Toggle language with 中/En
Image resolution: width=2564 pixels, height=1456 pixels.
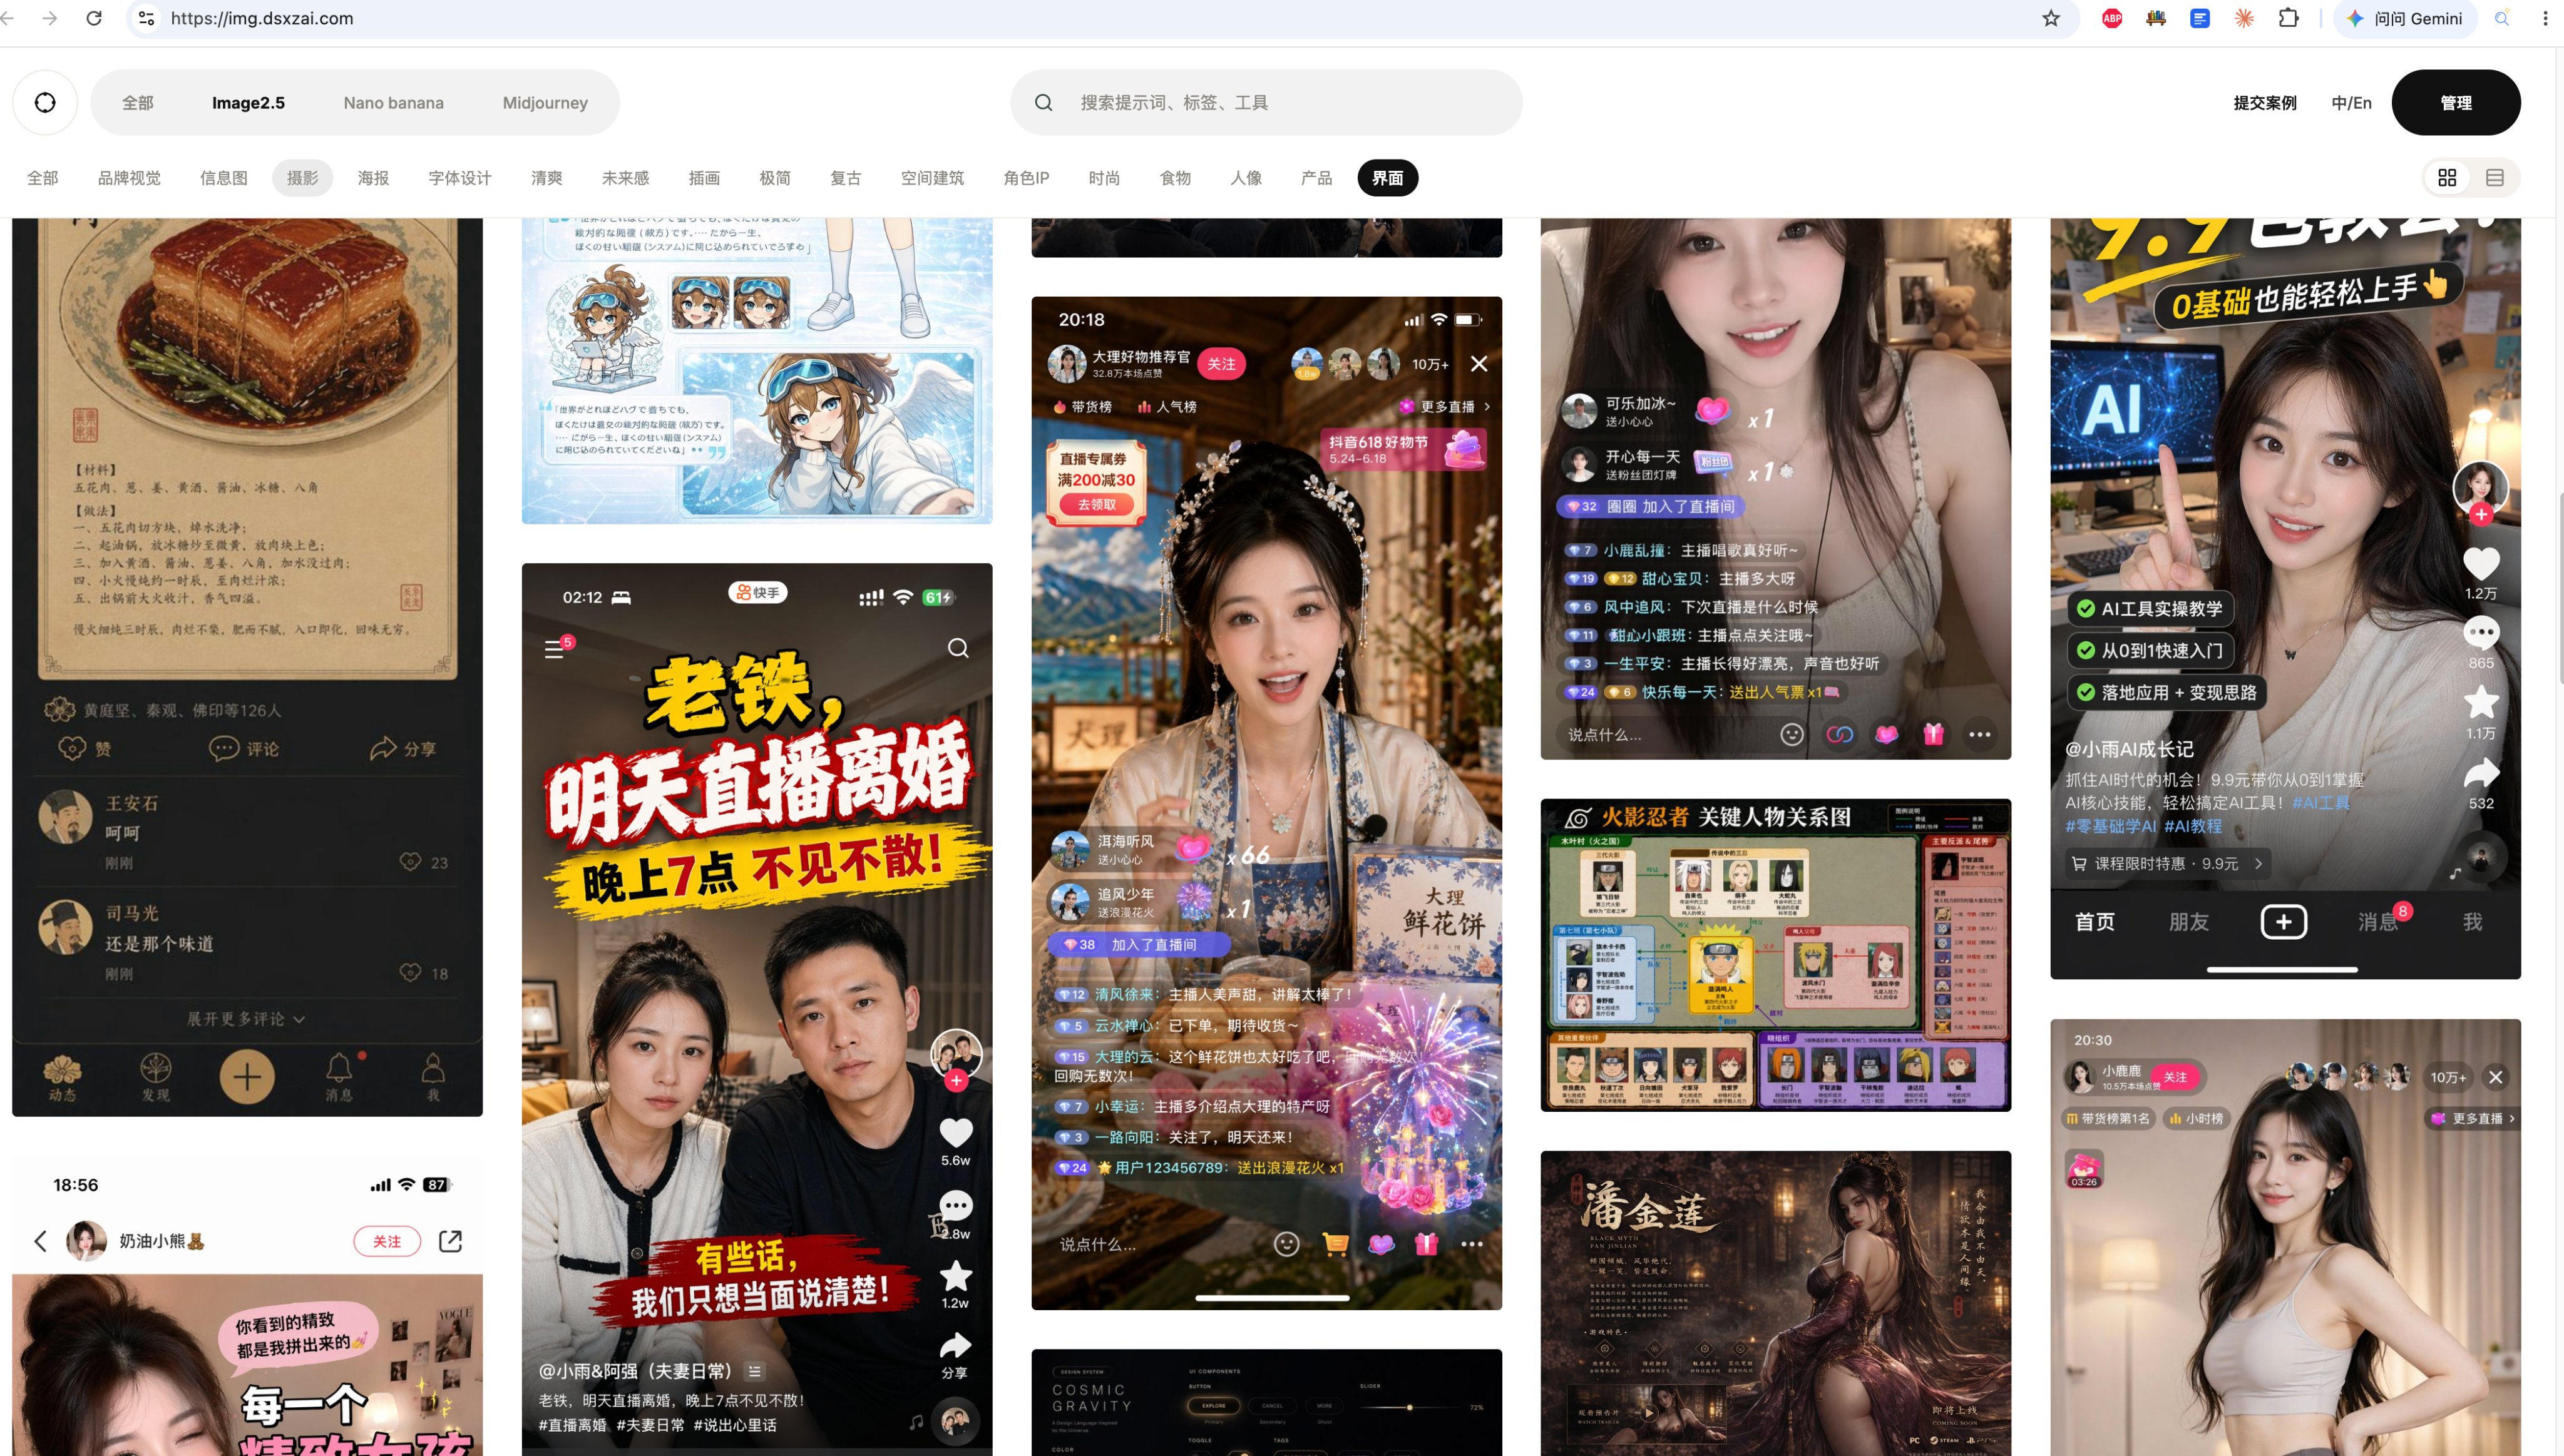[2351, 103]
